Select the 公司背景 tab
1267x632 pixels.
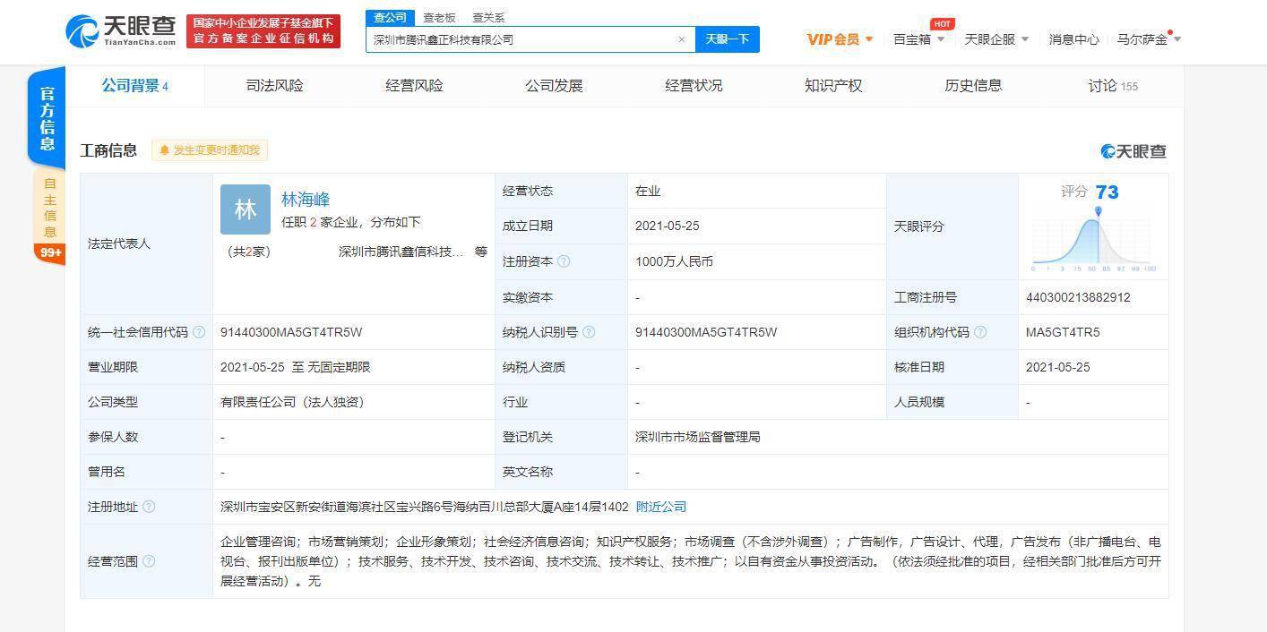coord(135,86)
